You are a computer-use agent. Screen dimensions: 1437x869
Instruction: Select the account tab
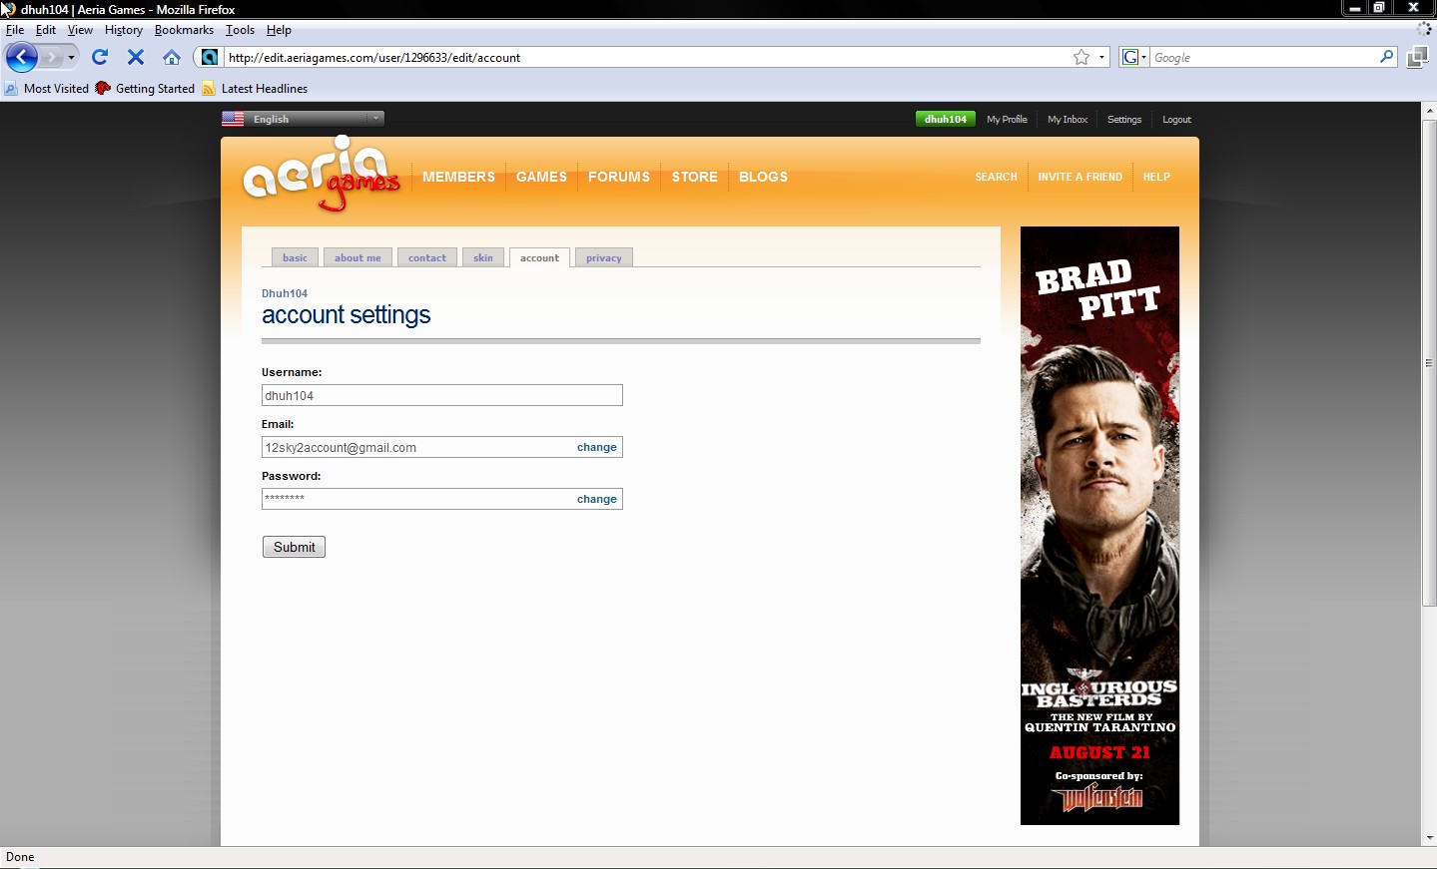(539, 257)
